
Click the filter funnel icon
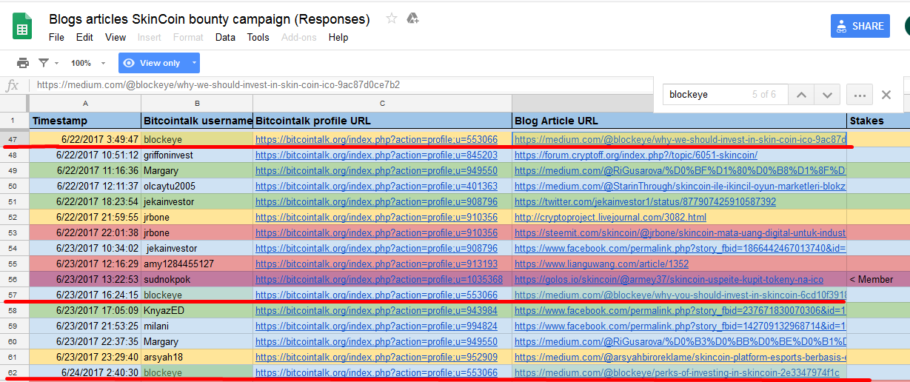point(44,63)
